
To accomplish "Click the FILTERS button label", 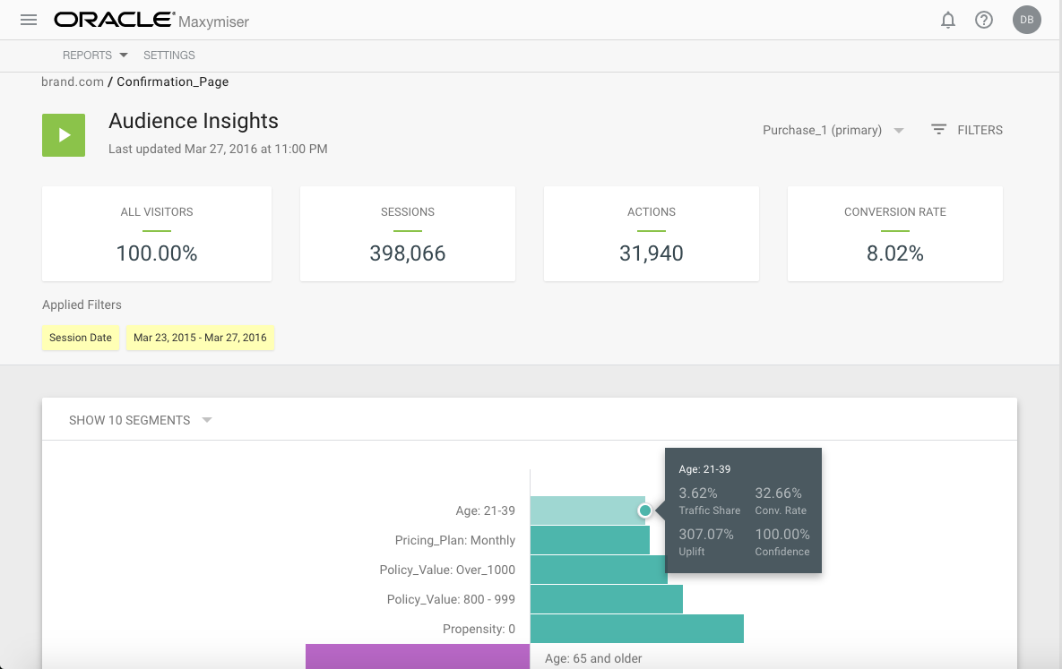I will coord(980,130).
